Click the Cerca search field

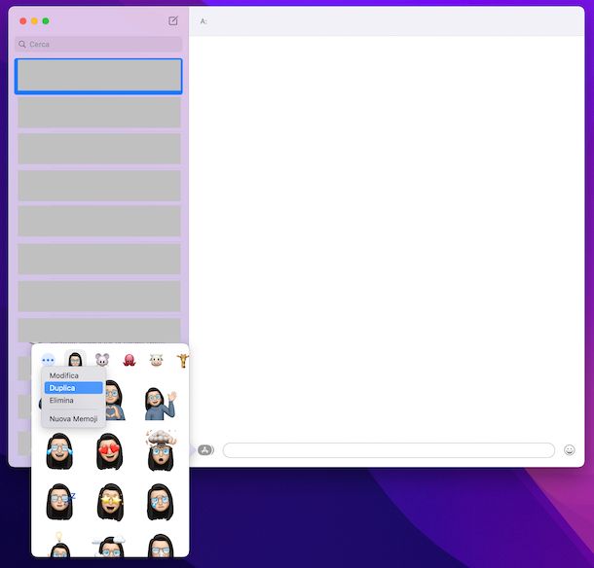98,44
